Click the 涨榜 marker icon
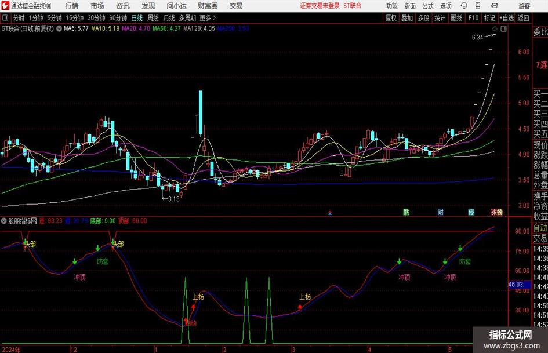The image size is (548, 353). click(x=496, y=212)
